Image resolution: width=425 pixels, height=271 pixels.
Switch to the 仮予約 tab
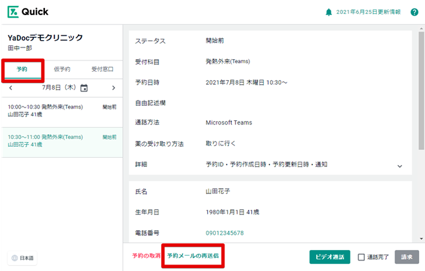pos(62,69)
